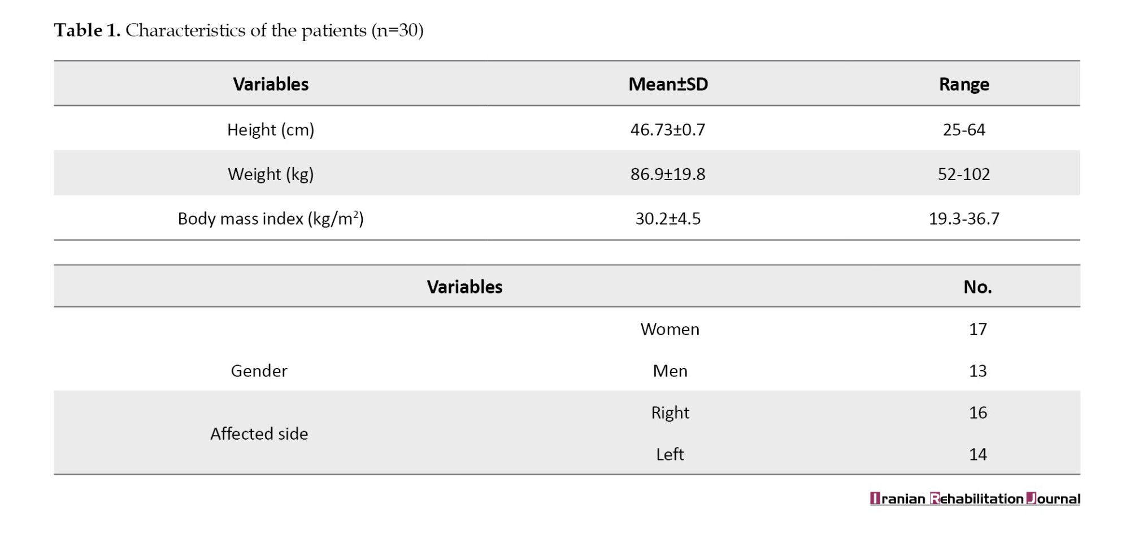This screenshot has height=535, width=1130.
Task: Click the 25-64 range value
Action: [x=964, y=130]
